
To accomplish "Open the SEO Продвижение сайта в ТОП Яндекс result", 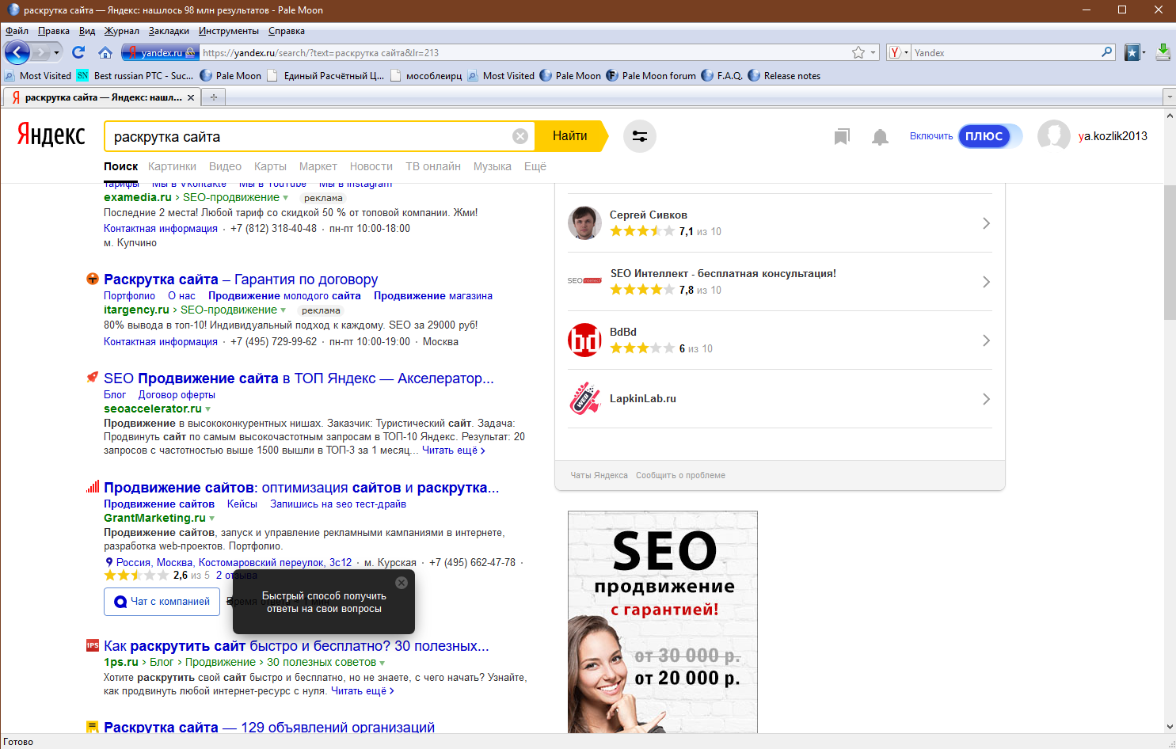I will [x=299, y=378].
